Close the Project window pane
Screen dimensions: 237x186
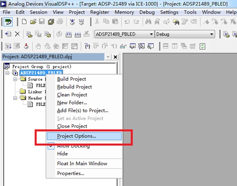115,57
